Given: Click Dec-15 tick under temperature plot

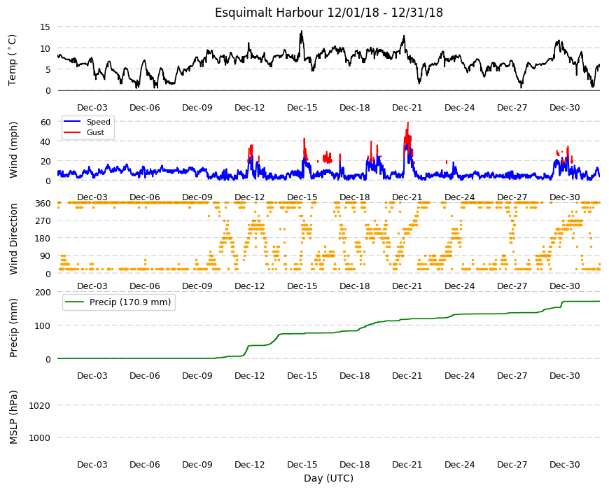Looking at the screenshot, I should (x=302, y=108).
